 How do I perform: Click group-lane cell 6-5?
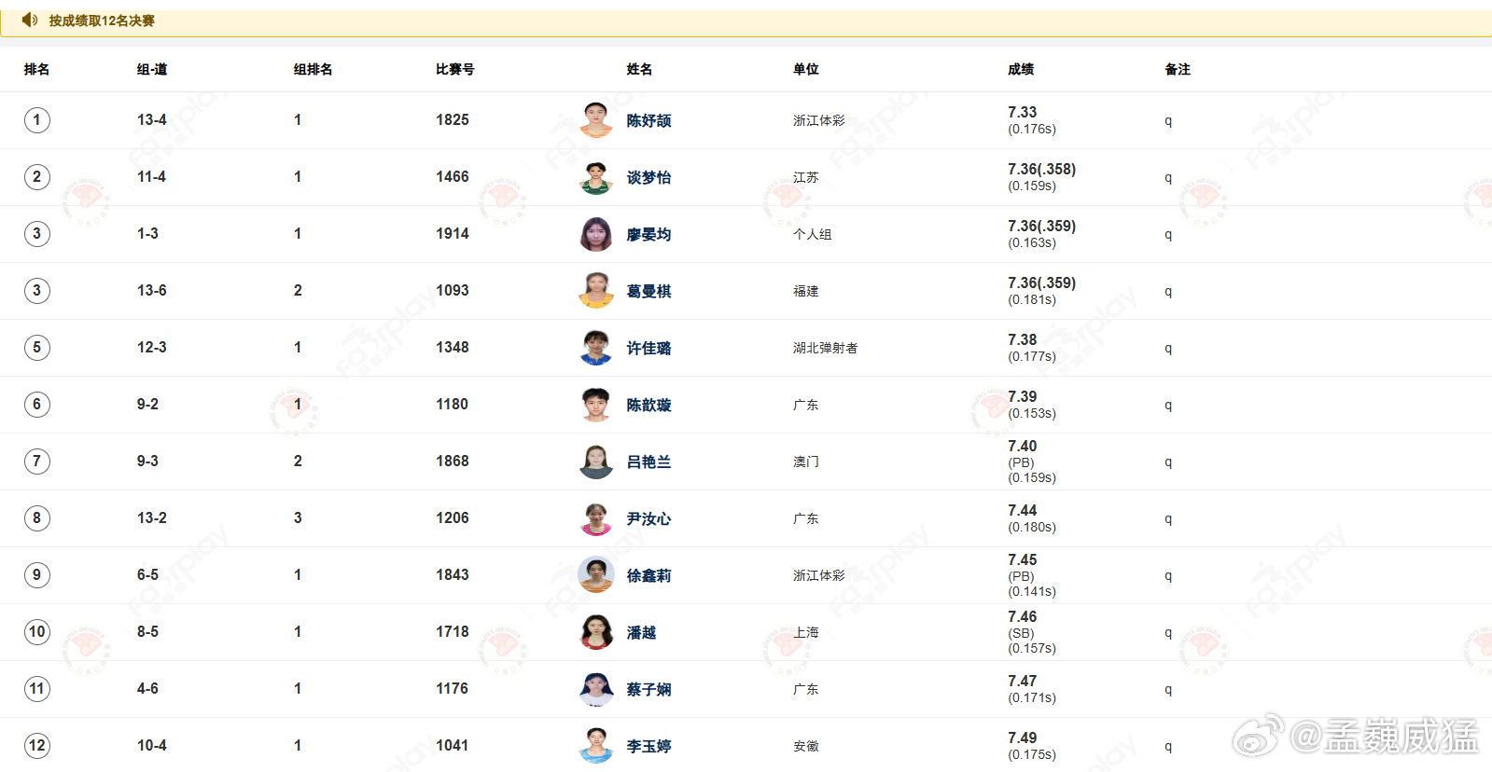pos(147,574)
